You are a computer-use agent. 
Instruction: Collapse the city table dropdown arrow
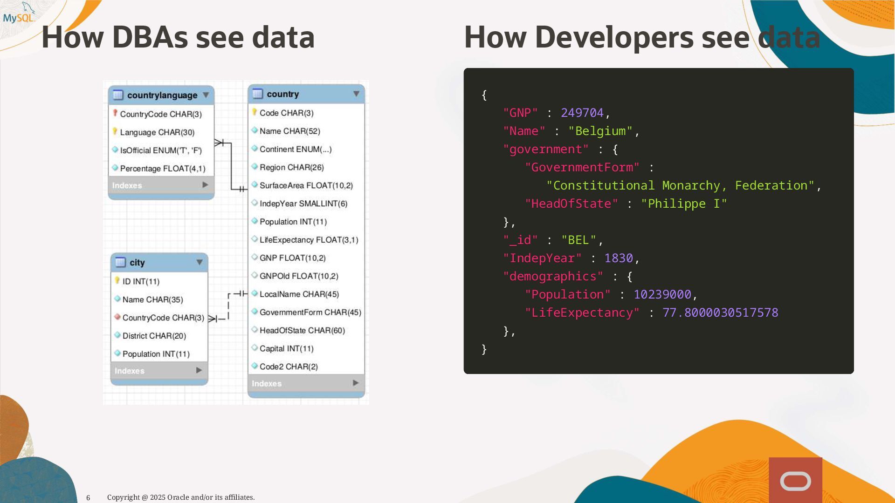[200, 262]
